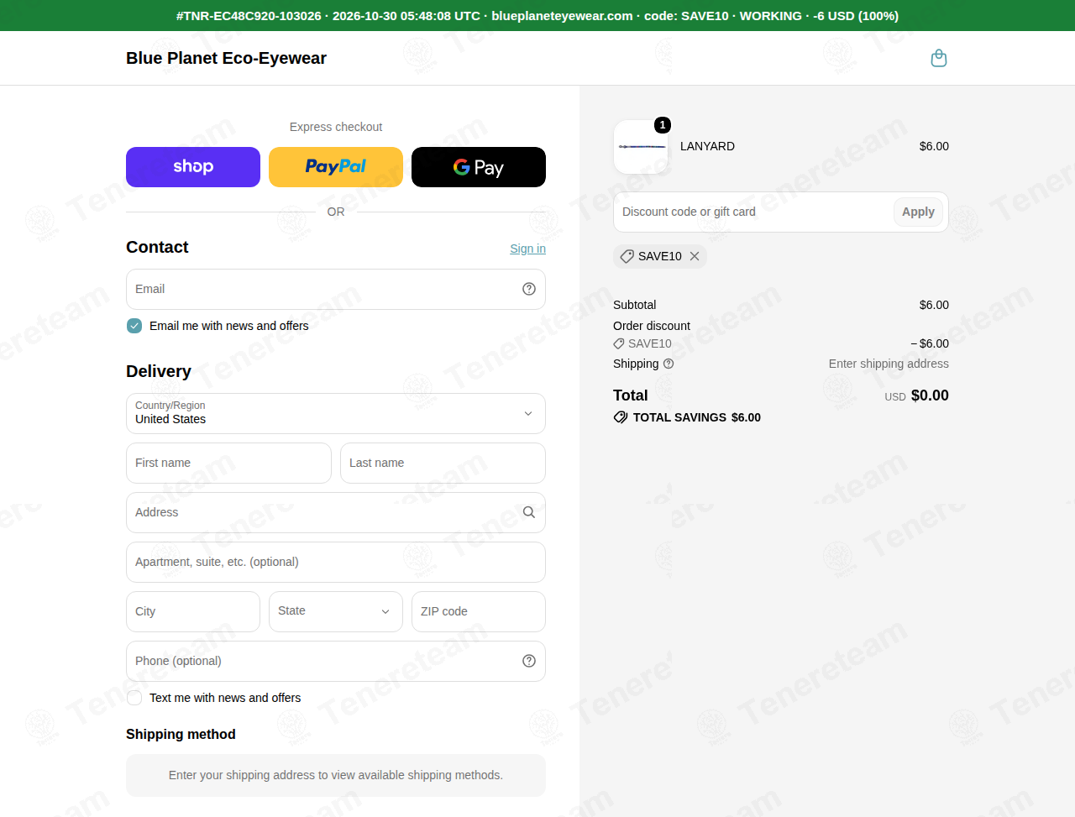Pay with Google Pay express button
The height and width of the screenshot is (817, 1075).
[x=479, y=167]
